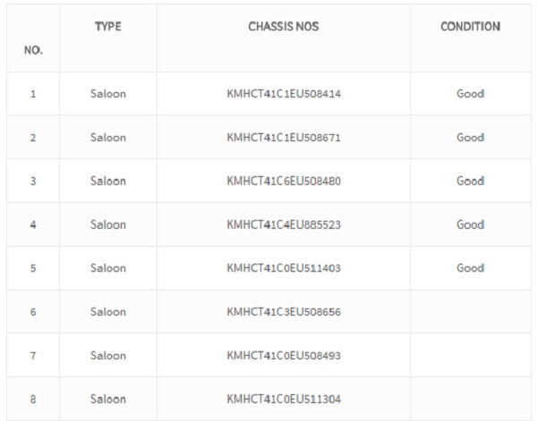Select chassis number KMHCT41C1EU508671

click(284, 138)
